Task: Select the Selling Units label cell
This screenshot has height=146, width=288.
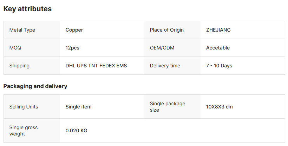Action: (24, 107)
